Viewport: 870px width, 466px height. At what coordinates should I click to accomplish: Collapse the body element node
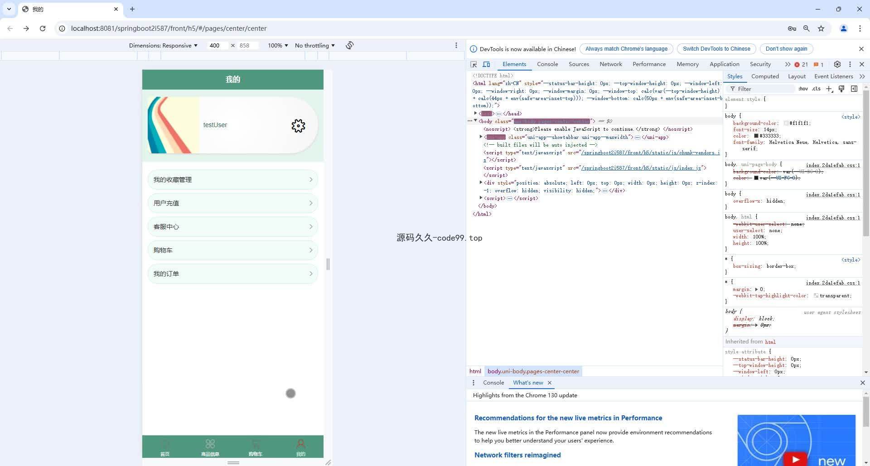pos(475,121)
